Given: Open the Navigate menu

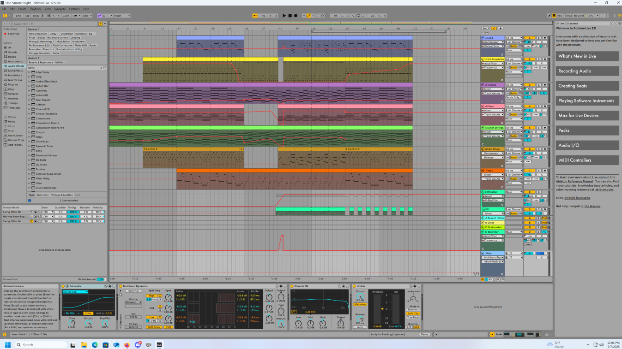Looking at the screenshot, I should 60,9.
